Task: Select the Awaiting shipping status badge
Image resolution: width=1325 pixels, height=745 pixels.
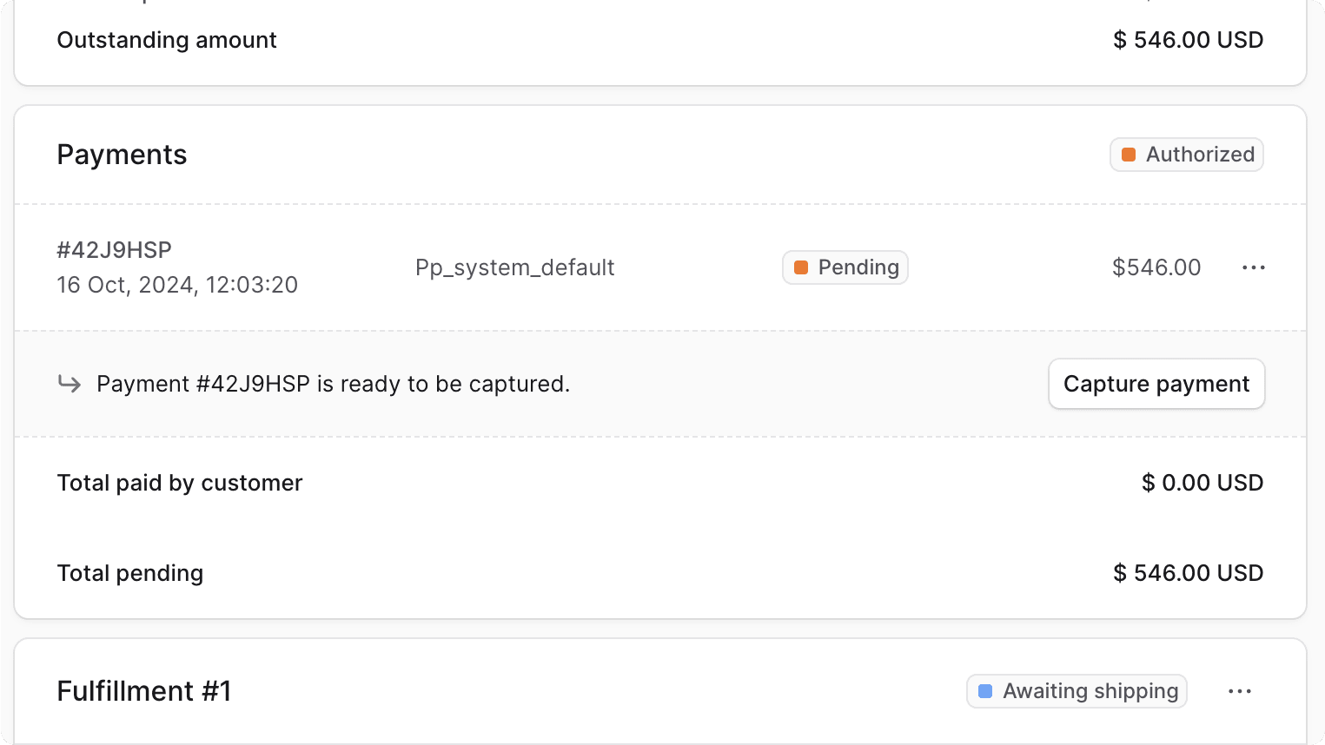Action: [1077, 691]
